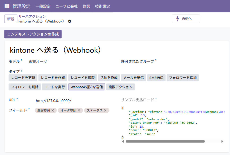The height and width of the screenshot is (155, 230).
Task: Select the SMS送信 type
Action: [x=156, y=78]
